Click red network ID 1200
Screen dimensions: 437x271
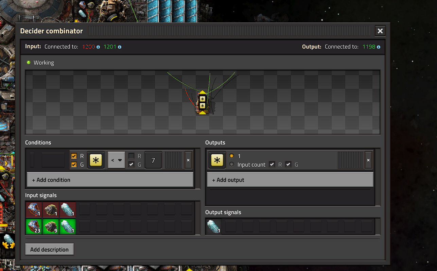(x=89, y=47)
